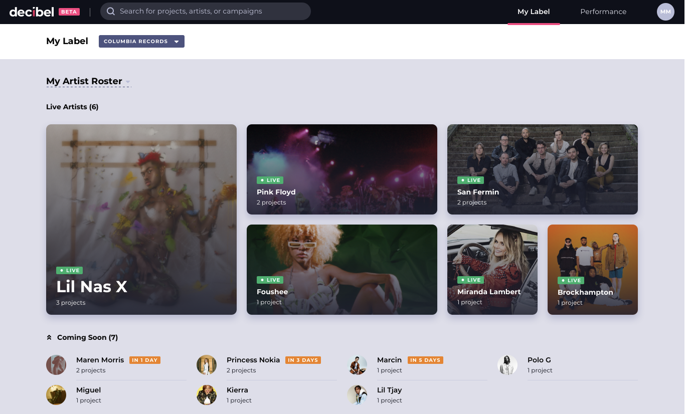The height and width of the screenshot is (414, 686).
Task: Open Polo G artist link
Action: coord(539,360)
